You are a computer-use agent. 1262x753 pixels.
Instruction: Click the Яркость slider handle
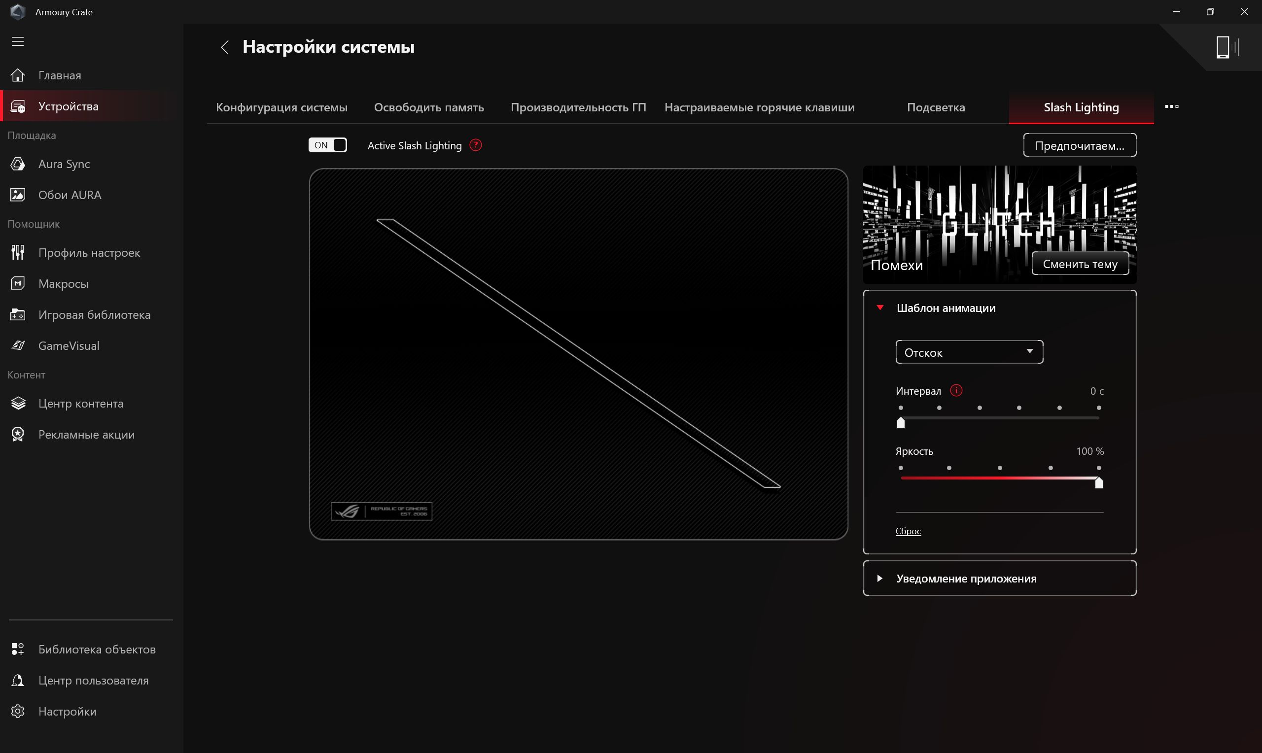coord(1099,482)
